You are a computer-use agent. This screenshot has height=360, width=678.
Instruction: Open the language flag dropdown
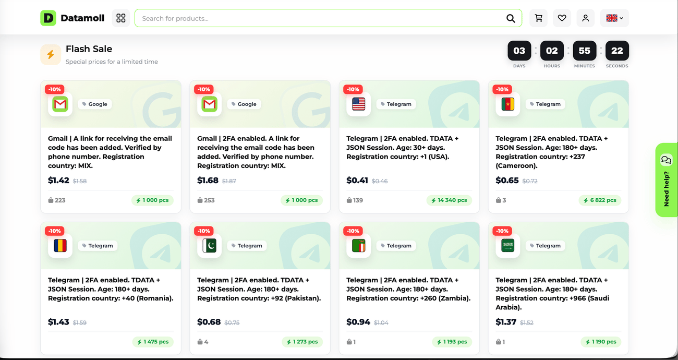click(x=614, y=18)
